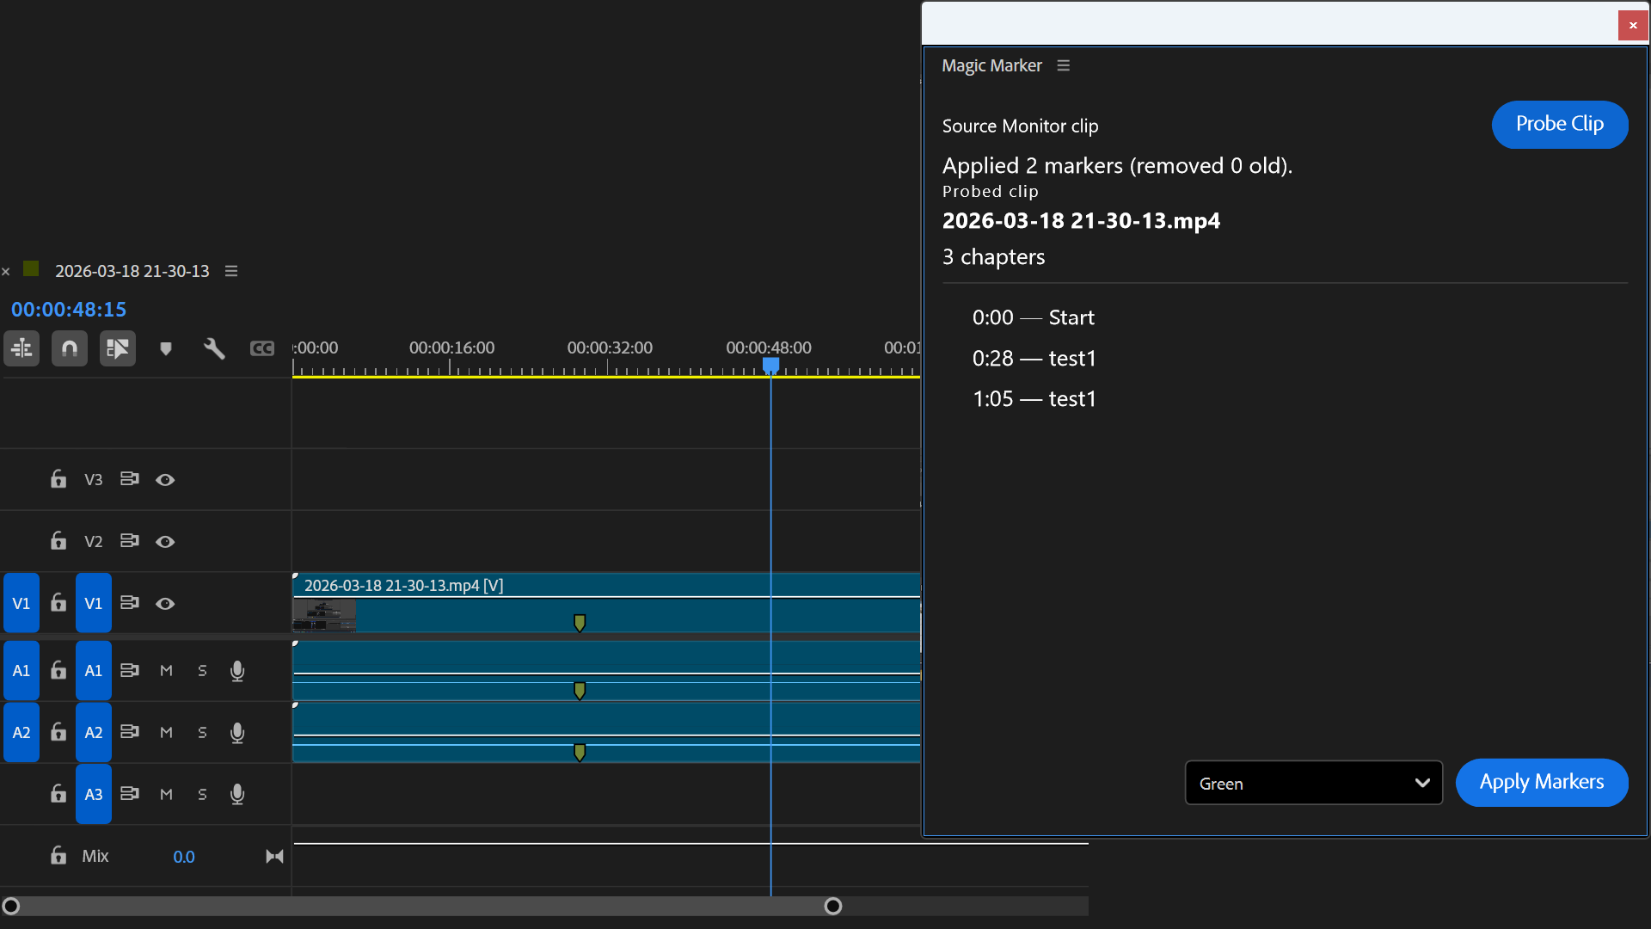
Task: Click the Add Marker shield icon
Action: point(166,348)
